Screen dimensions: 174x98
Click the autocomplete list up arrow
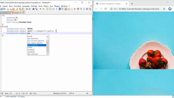[48, 36]
